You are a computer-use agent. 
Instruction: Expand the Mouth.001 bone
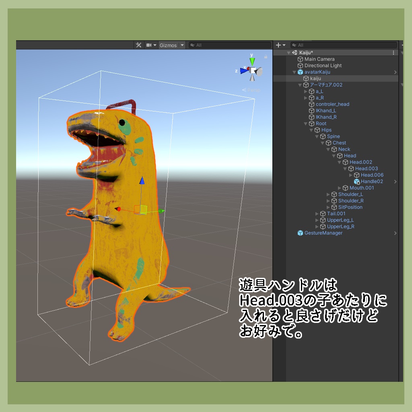340,188
